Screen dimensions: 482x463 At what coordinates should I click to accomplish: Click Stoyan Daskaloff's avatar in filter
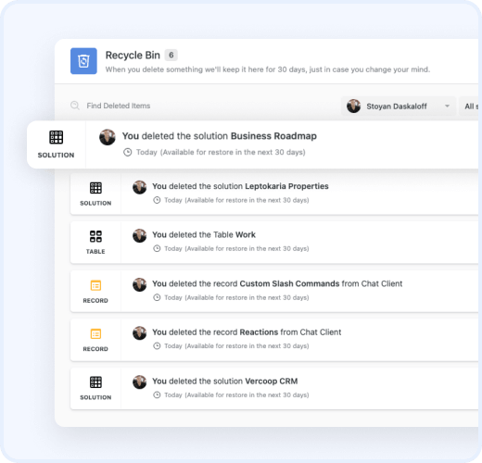[x=353, y=106]
